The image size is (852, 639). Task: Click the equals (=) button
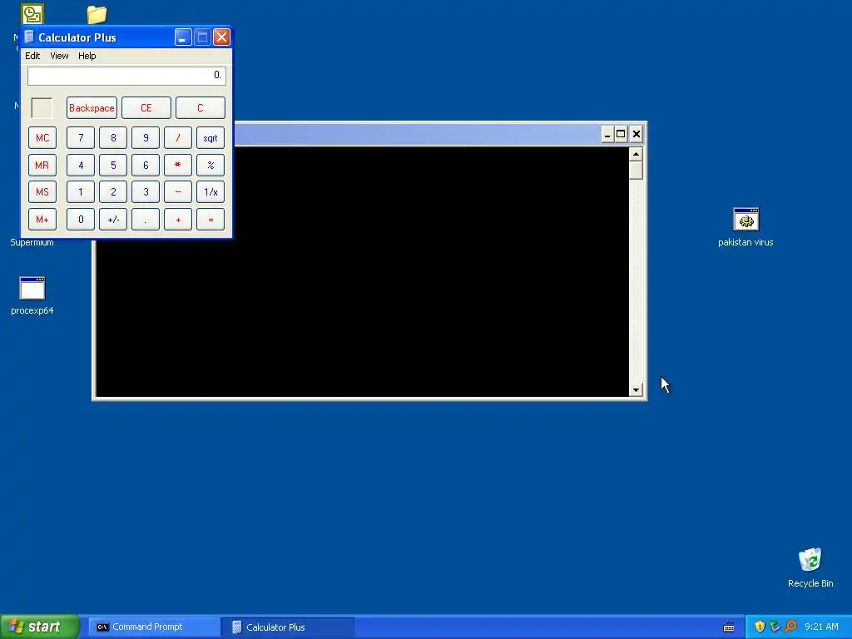[x=211, y=219]
